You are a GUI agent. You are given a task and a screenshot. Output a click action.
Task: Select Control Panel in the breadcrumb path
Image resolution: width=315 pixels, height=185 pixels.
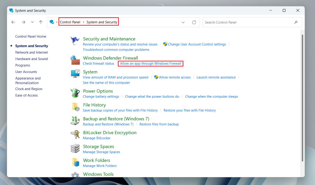click(x=70, y=22)
